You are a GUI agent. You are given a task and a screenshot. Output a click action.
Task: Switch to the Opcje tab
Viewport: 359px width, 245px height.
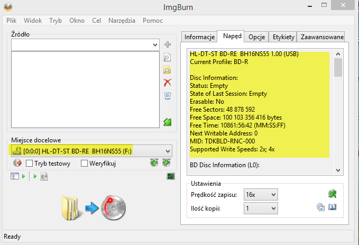point(256,37)
